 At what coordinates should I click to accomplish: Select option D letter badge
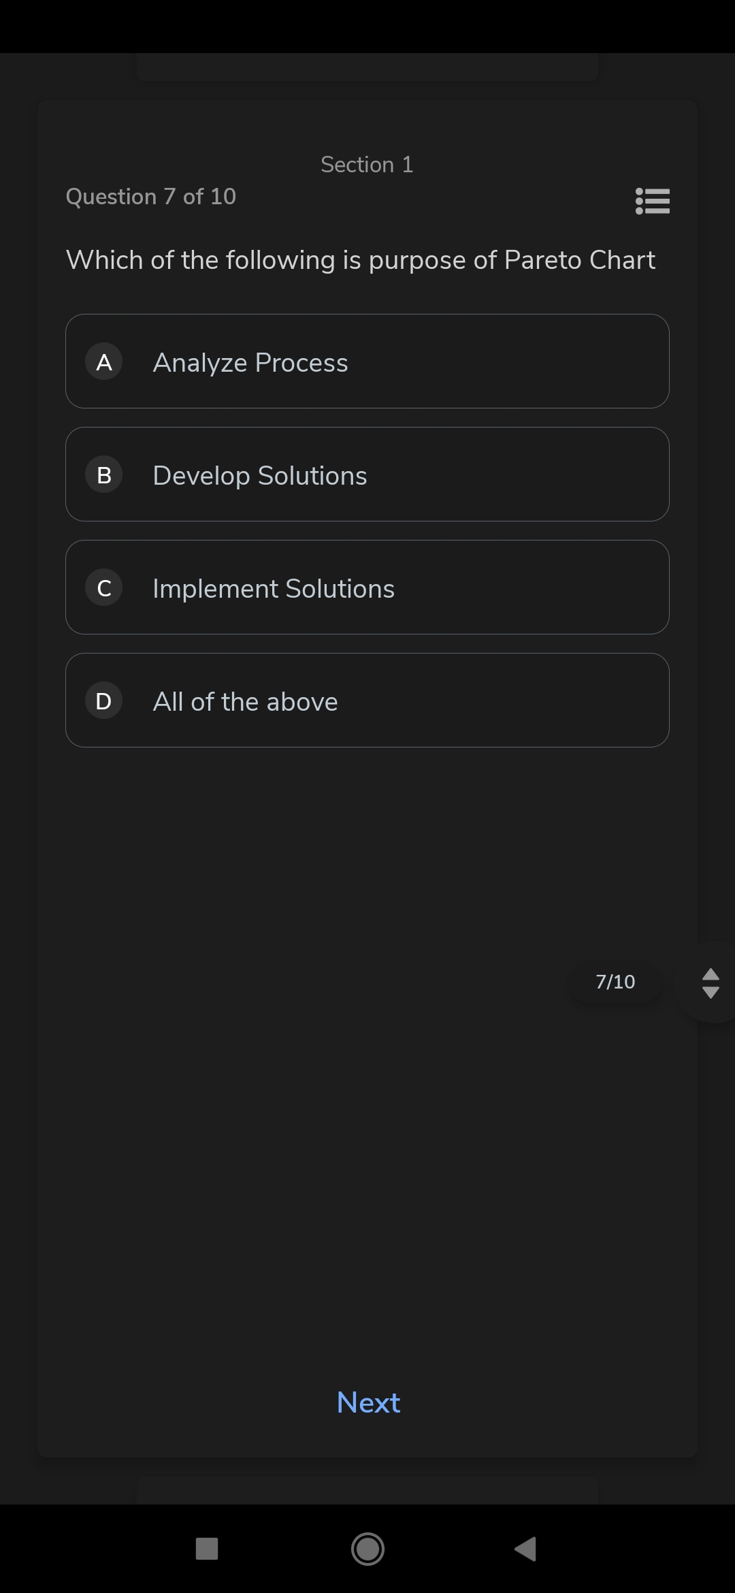[x=103, y=701]
